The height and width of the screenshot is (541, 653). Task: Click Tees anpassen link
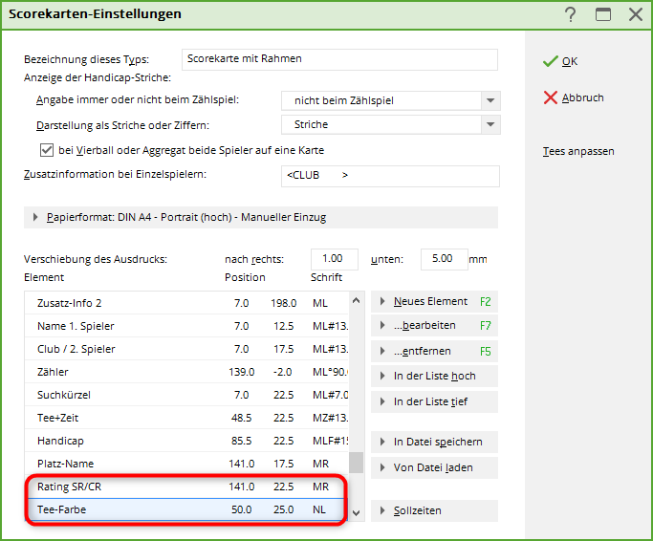coord(578,151)
